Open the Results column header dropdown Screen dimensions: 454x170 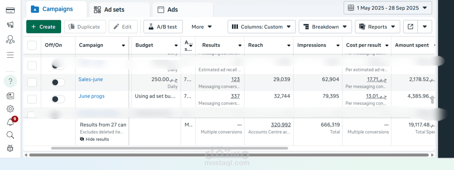tap(240, 45)
